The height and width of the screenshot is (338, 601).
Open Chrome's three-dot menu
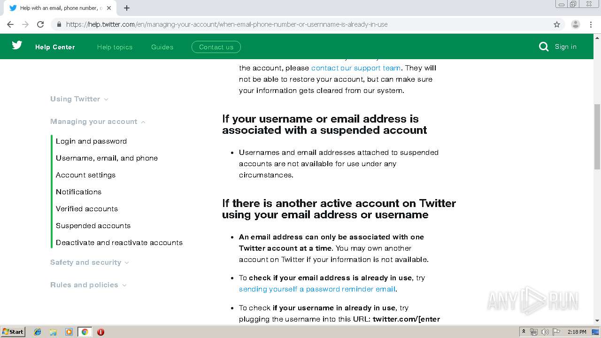(x=591, y=24)
